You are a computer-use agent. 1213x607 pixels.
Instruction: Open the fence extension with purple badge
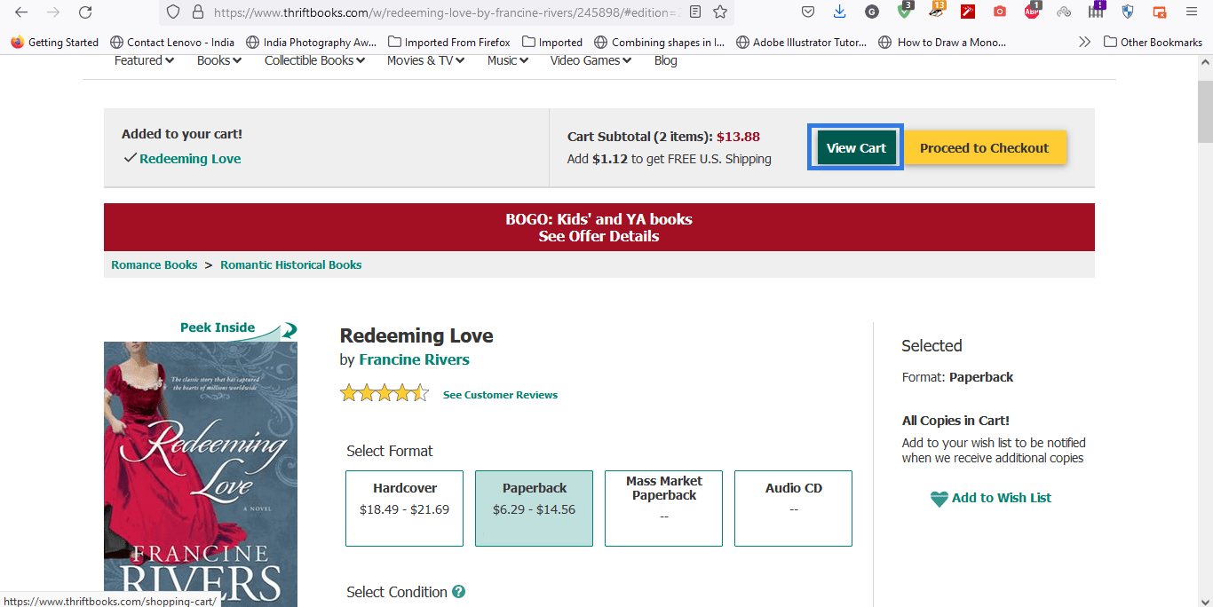1096,12
